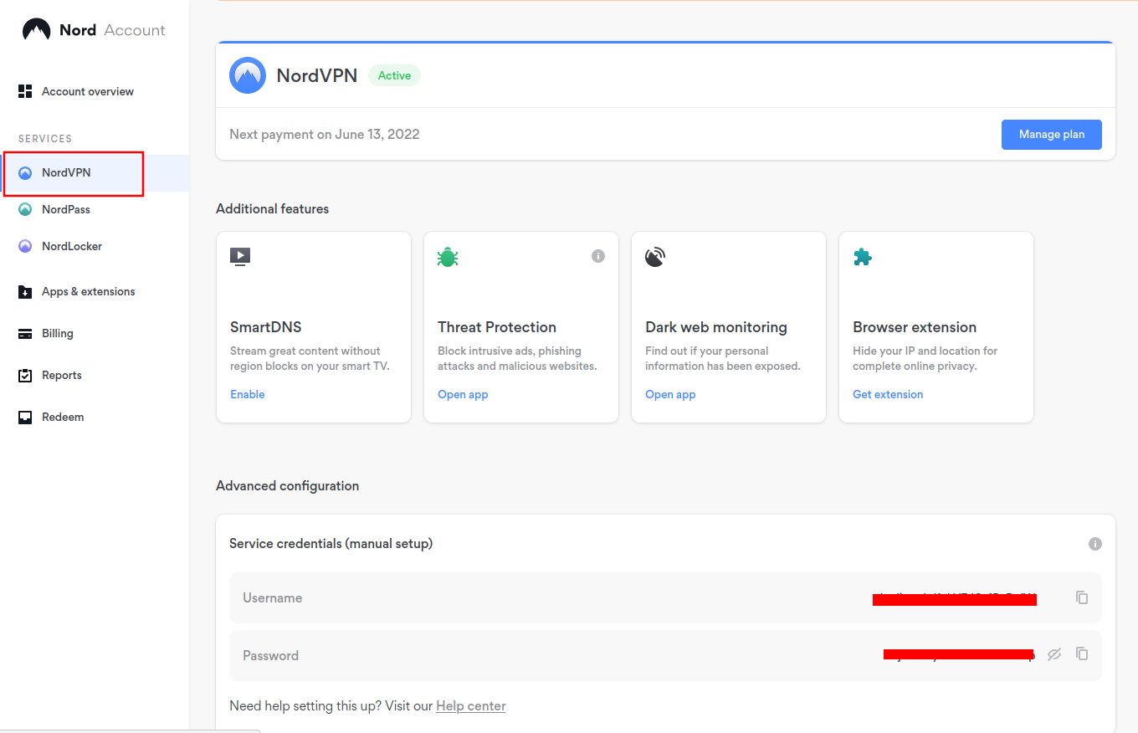The image size is (1138, 733).
Task: Select NordPass in services sidebar
Action: 65,209
